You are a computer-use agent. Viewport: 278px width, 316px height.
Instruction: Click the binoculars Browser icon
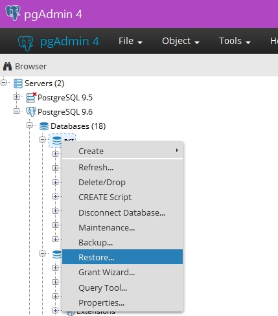point(8,67)
